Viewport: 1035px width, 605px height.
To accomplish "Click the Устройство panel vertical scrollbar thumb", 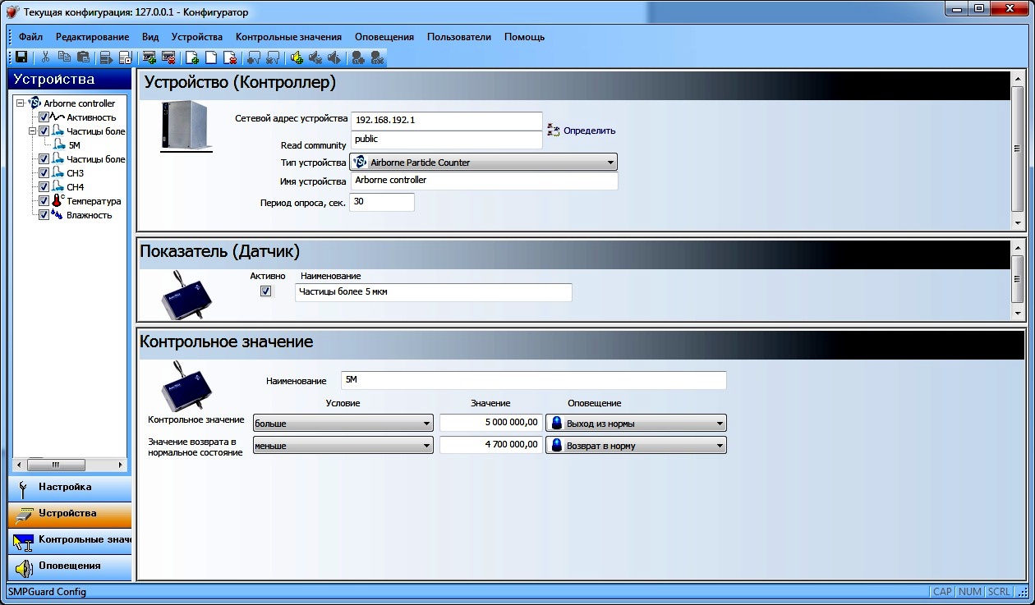I will (x=1017, y=149).
